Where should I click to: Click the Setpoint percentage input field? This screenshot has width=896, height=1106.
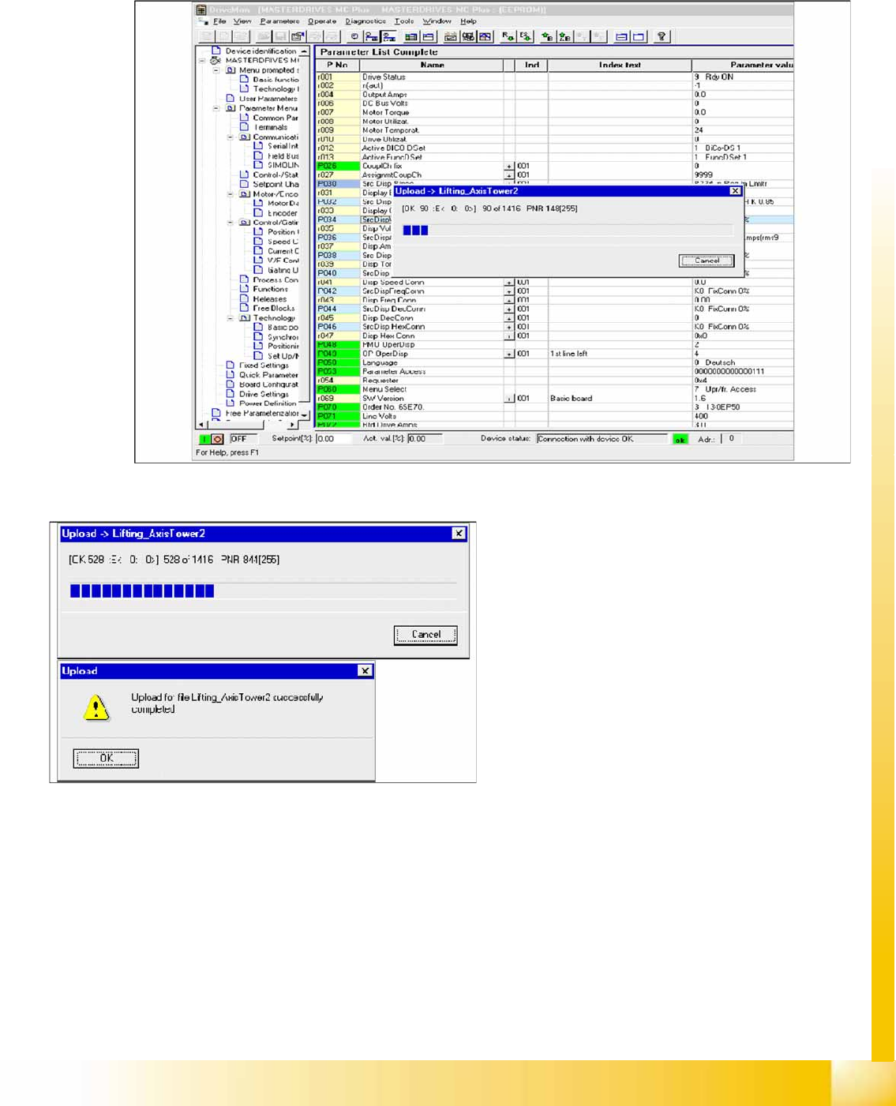click(333, 439)
